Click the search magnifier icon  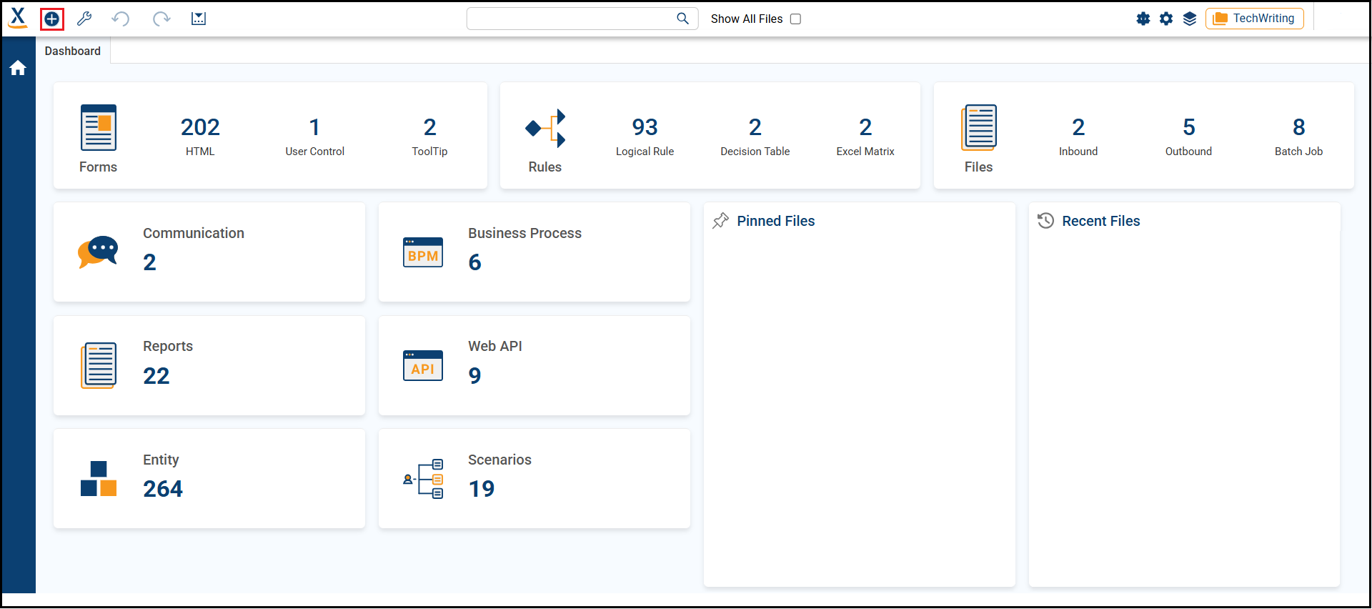683,19
